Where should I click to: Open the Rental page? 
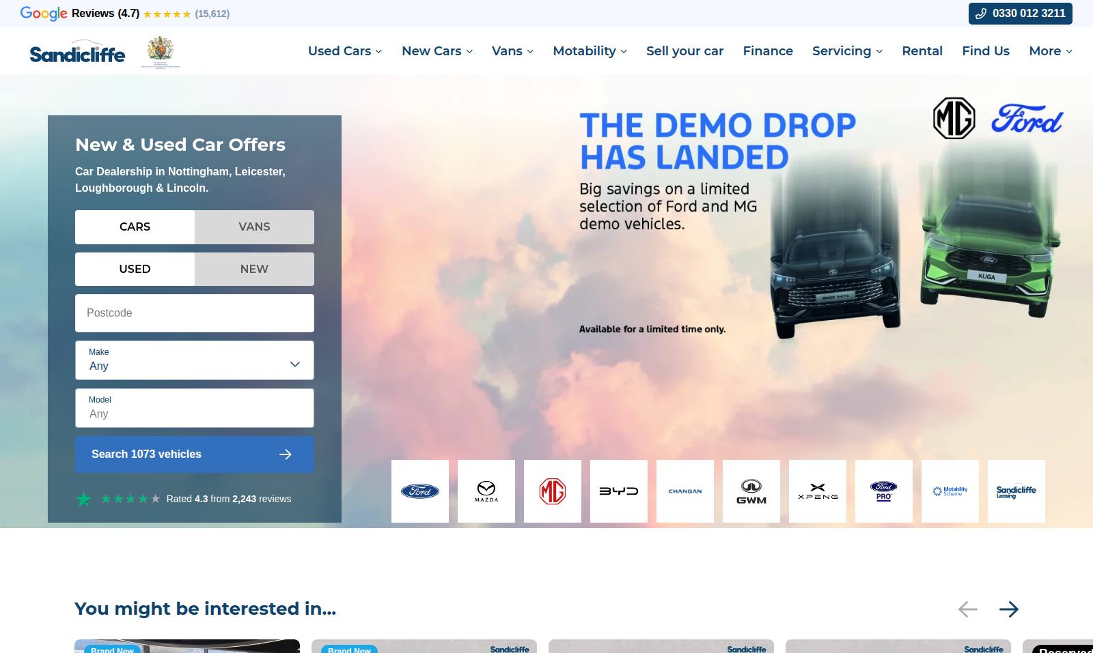922,51
